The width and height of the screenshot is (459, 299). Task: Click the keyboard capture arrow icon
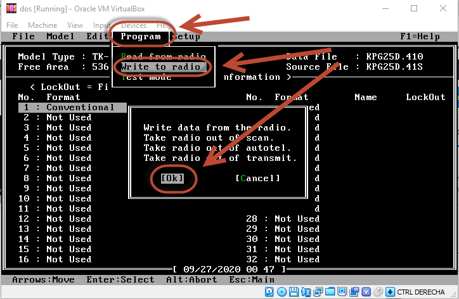pos(390,292)
